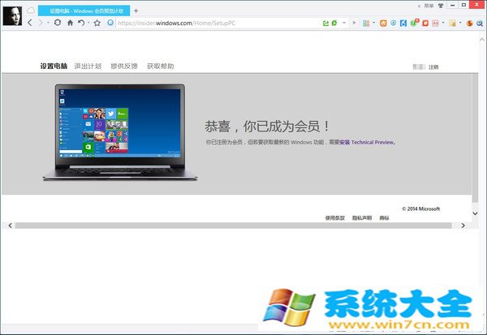487x335 pixels.
Task: Open the cloud sync icon beside the avatar
Action: coord(31,11)
